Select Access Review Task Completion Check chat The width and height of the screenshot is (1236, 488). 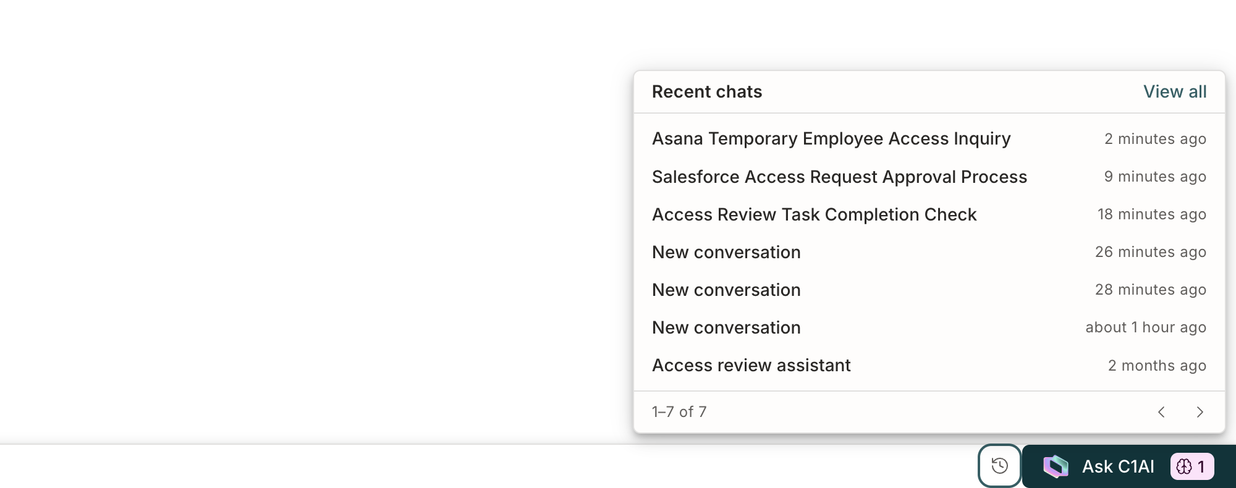tap(929, 214)
